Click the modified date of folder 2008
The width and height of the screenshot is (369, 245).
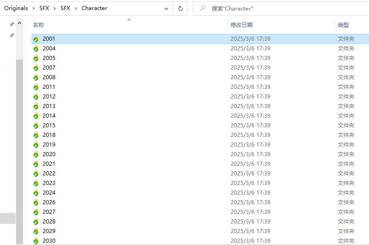(250, 77)
